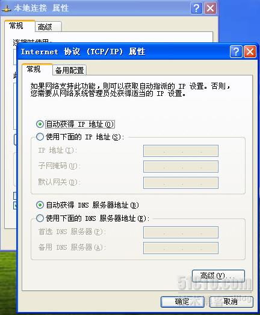Select 自动获得 IP 地址 radio button
260x315 pixels.
coord(40,124)
